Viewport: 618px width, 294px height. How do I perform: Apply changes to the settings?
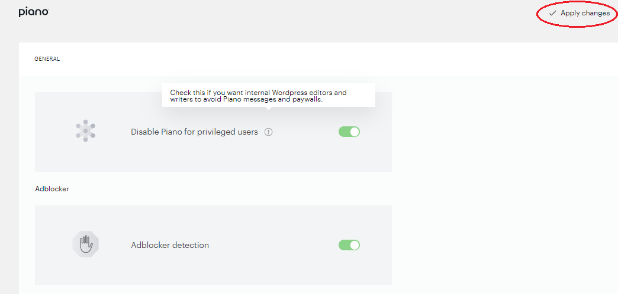tap(580, 13)
